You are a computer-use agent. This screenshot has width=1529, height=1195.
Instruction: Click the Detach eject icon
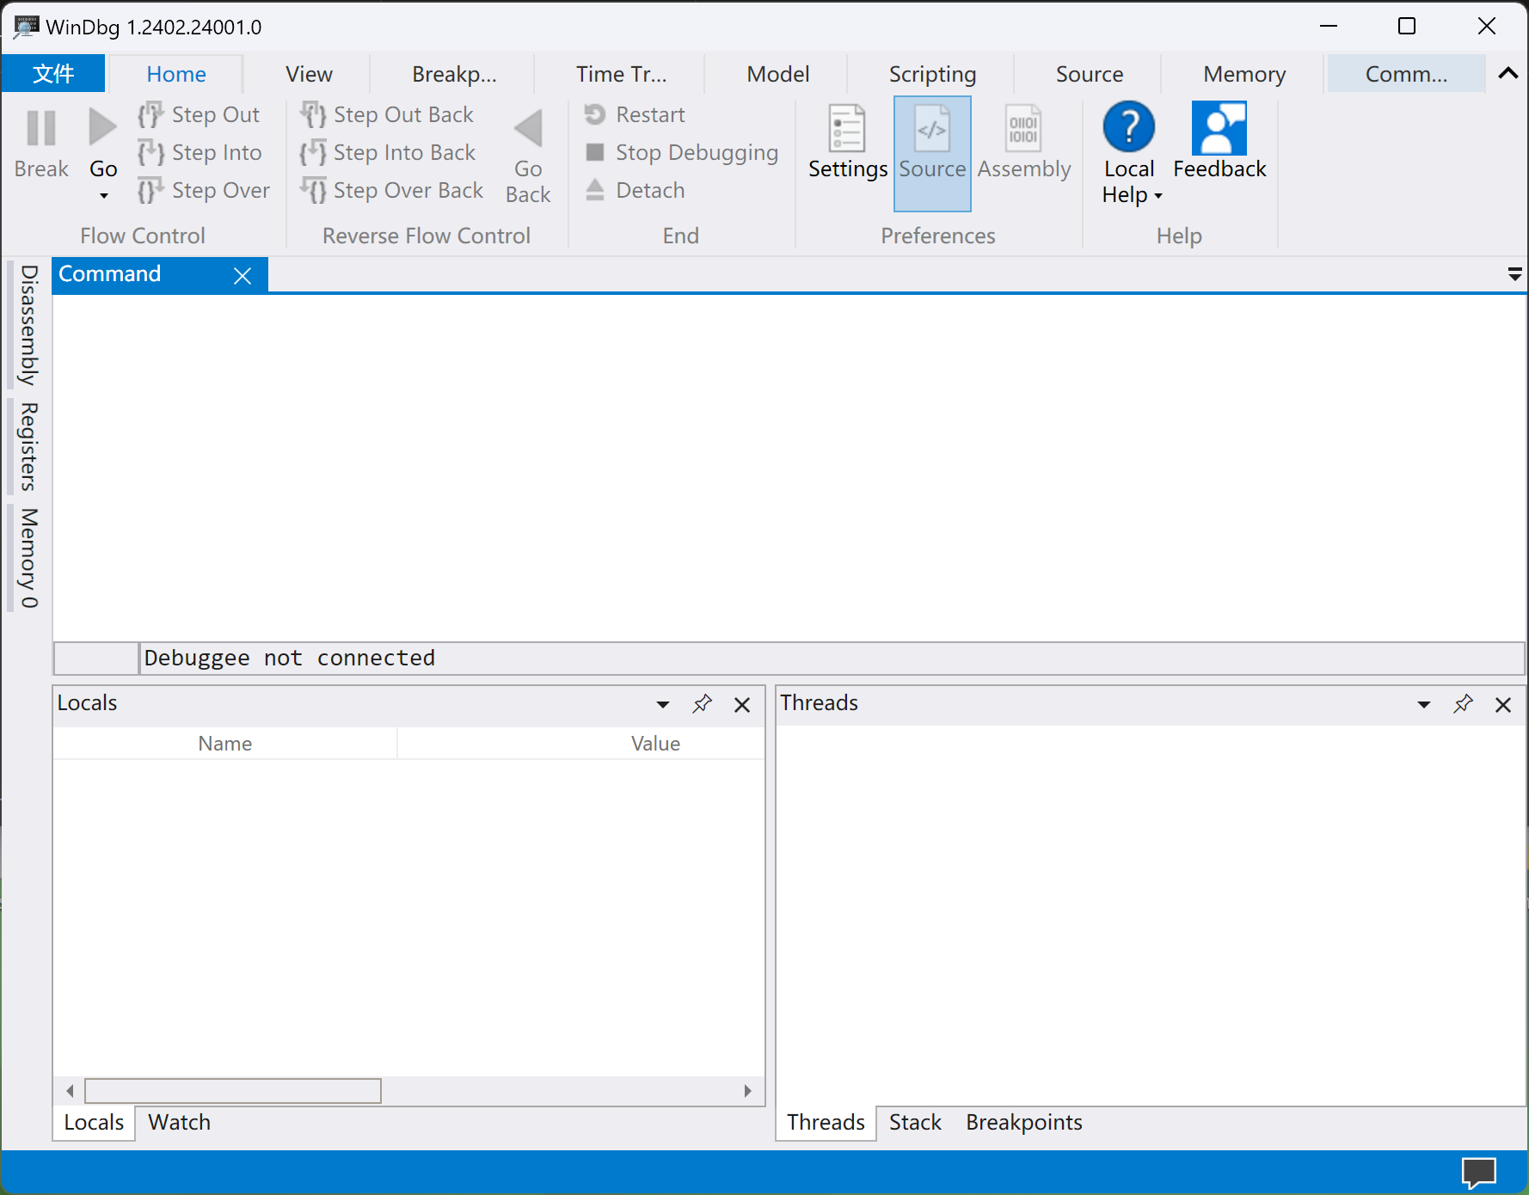pyautogui.click(x=594, y=189)
